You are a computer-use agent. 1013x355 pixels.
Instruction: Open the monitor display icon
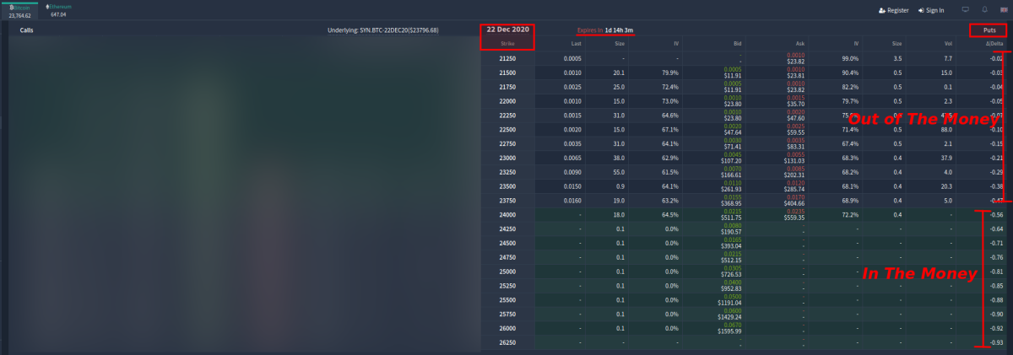point(965,10)
